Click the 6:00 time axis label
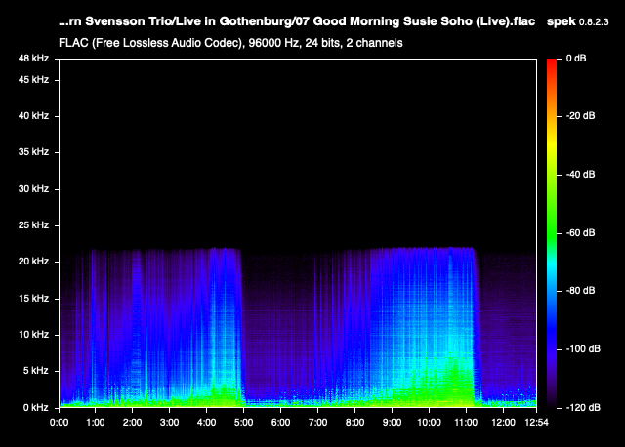 coord(280,423)
